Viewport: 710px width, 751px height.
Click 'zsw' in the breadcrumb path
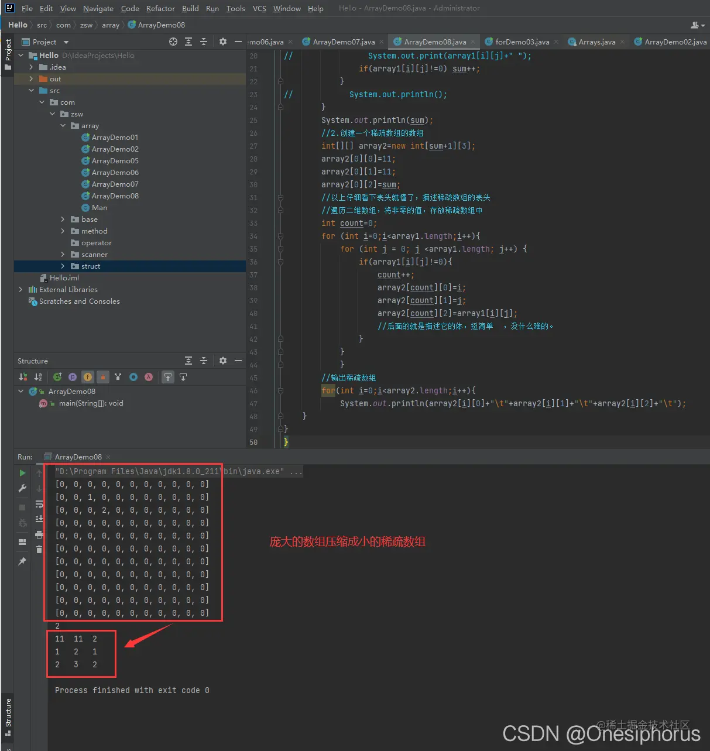tap(86, 25)
